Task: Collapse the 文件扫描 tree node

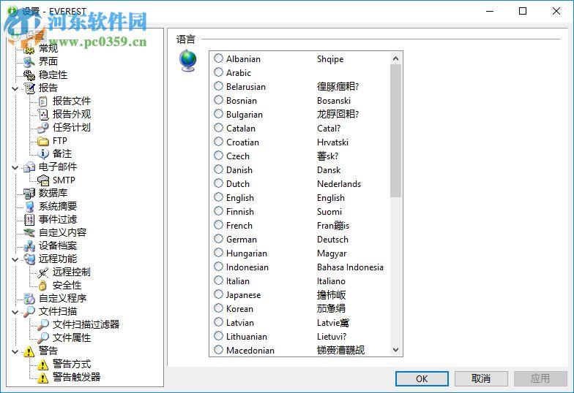Action: (15, 312)
